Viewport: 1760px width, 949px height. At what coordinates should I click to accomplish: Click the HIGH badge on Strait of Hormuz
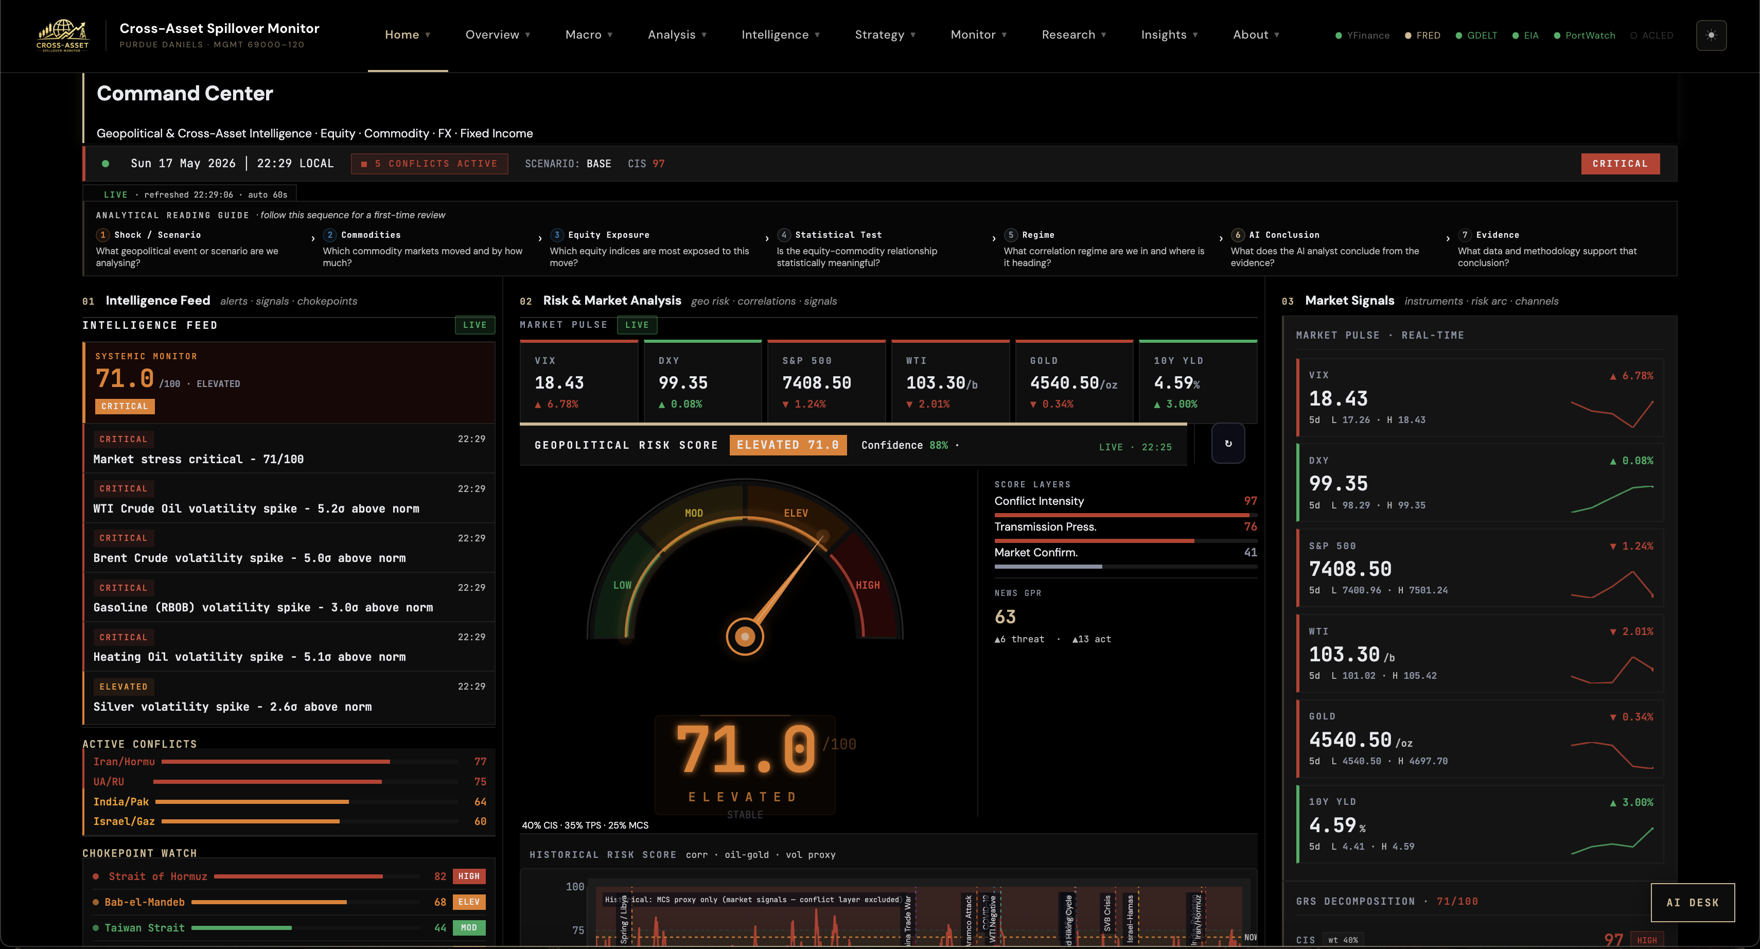click(469, 876)
